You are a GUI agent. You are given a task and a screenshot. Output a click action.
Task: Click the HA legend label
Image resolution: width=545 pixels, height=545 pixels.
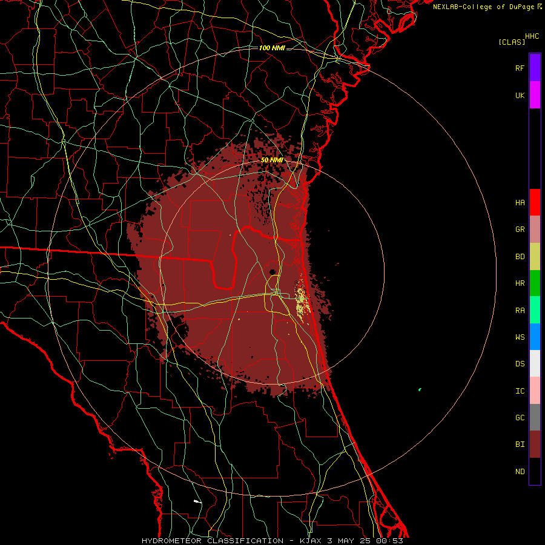click(x=520, y=202)
